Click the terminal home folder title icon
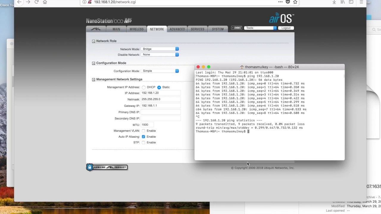381x214 pixels. pos(242,67)
